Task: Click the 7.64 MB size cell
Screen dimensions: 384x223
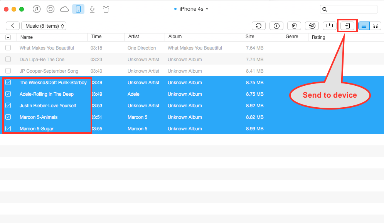Action: click(x=255, y=48)
